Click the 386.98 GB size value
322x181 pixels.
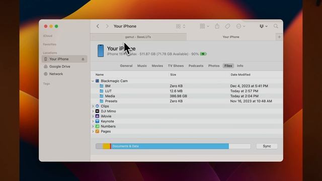(x=178, y=96)
